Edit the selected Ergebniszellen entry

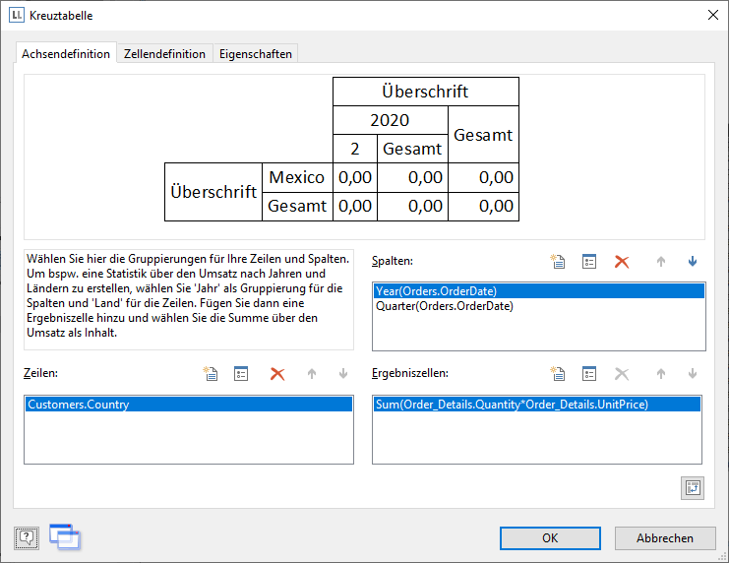coord(589,374)
